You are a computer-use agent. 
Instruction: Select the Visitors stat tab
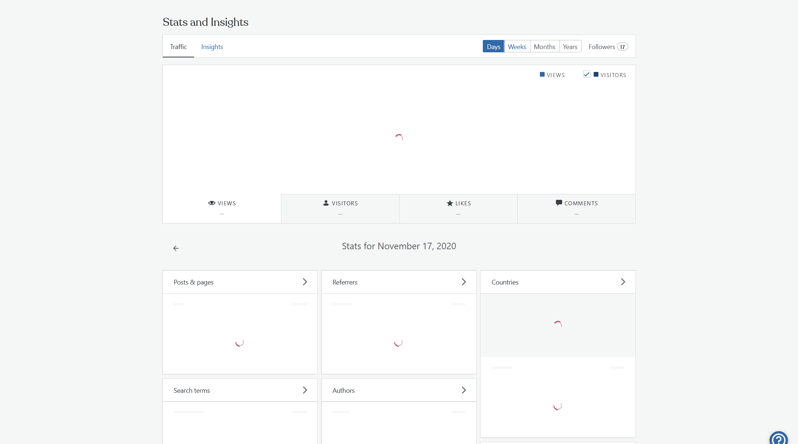(x=340, y=209)
